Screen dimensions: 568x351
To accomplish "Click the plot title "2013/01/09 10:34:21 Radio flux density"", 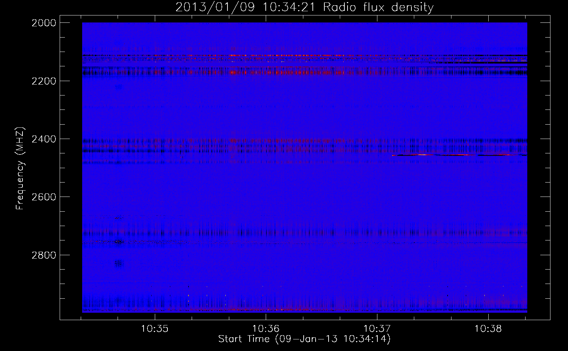I will [304, 7].
